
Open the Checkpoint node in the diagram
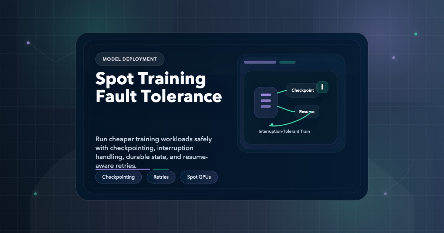[302, 90]
